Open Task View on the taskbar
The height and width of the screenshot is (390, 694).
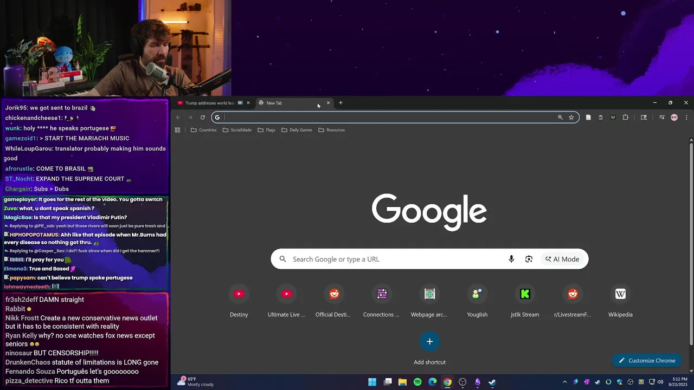coord(388,382)
